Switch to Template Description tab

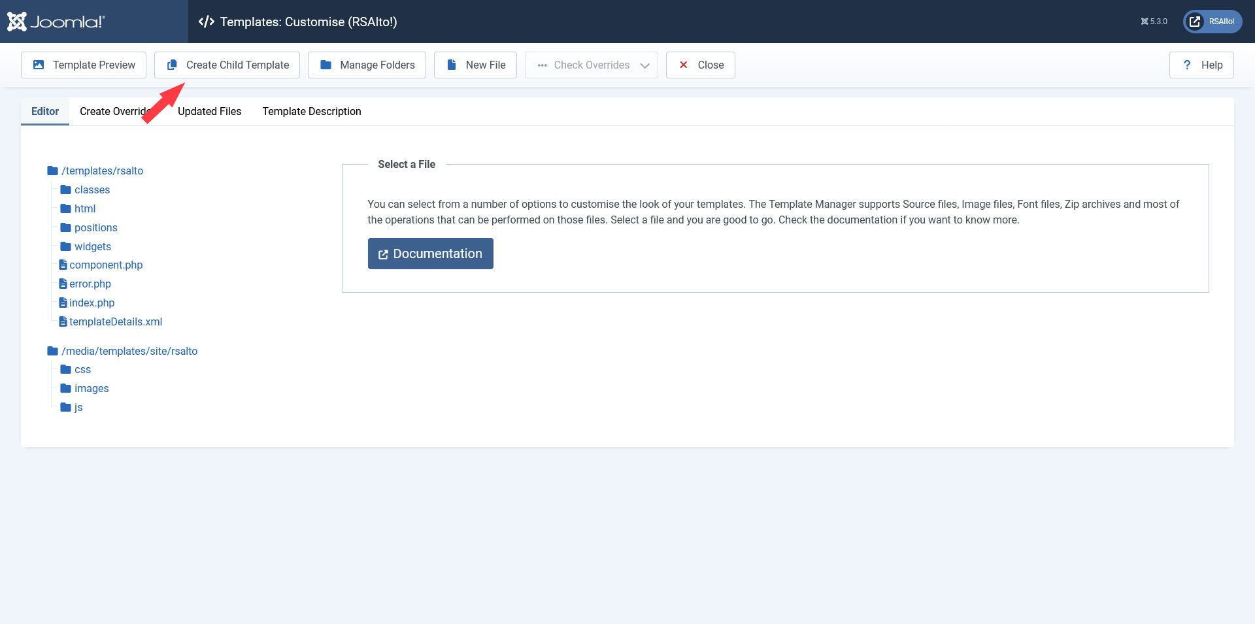point(312,111)
